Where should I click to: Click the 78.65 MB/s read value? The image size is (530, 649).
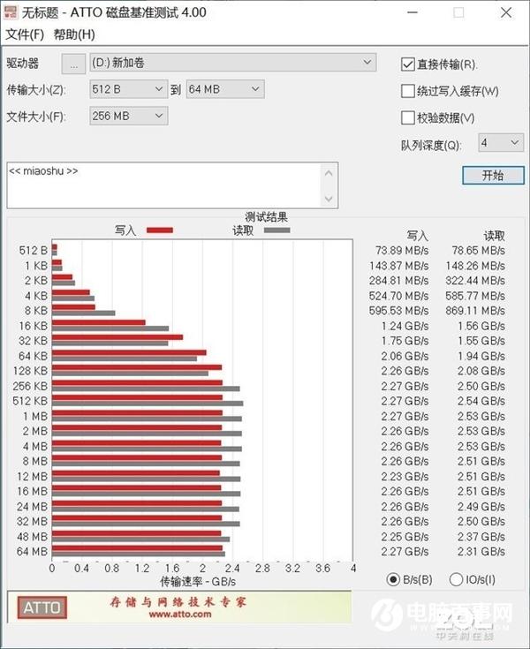[x=478, y=251]
